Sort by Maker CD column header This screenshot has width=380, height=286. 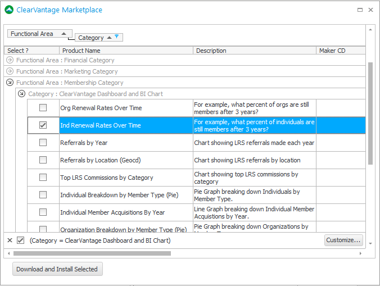(341, 51)
